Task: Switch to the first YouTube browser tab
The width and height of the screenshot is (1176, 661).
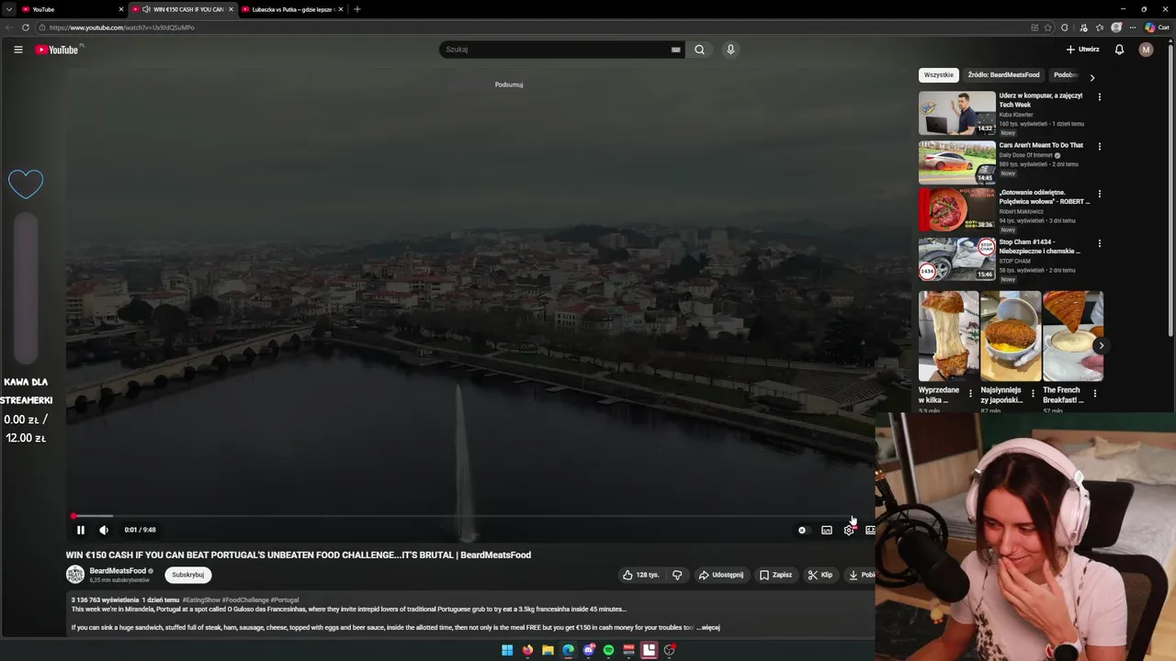Action: [x=72, y=9]
